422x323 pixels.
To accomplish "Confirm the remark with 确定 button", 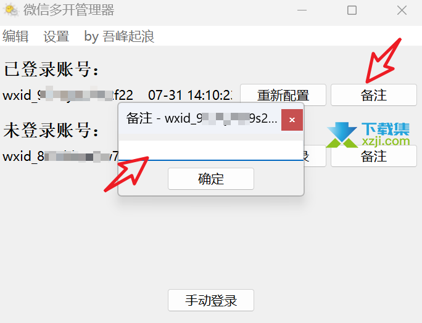I will pos(211,179).
